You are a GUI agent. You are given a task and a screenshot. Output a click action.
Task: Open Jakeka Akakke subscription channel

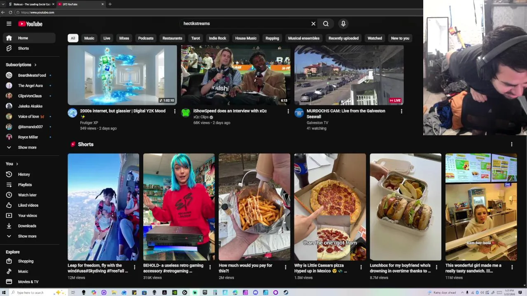pos(28,106)
